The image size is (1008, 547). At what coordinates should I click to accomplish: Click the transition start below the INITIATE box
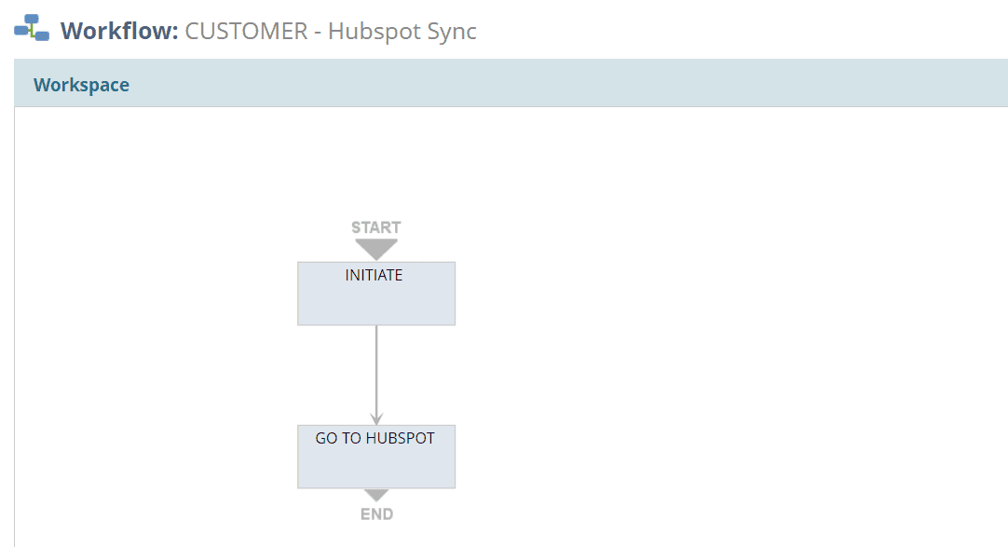(376, 329)
